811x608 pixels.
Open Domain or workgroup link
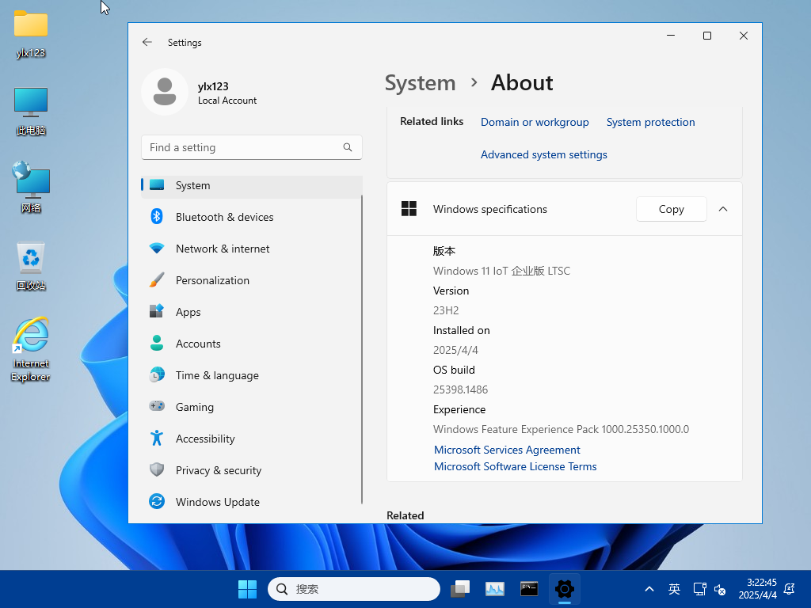click(x=535, y=122)
